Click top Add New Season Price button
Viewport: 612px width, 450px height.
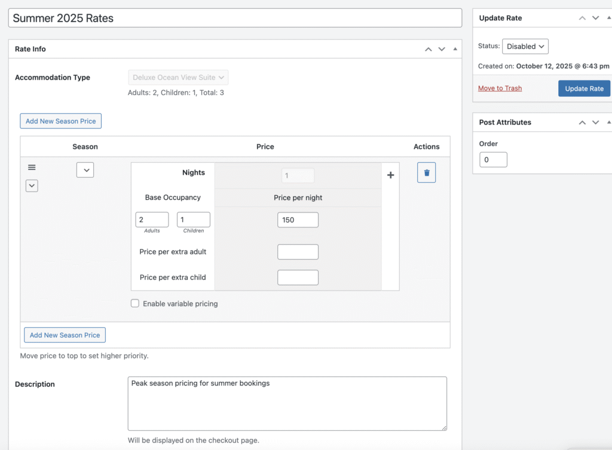pos(61,121)
